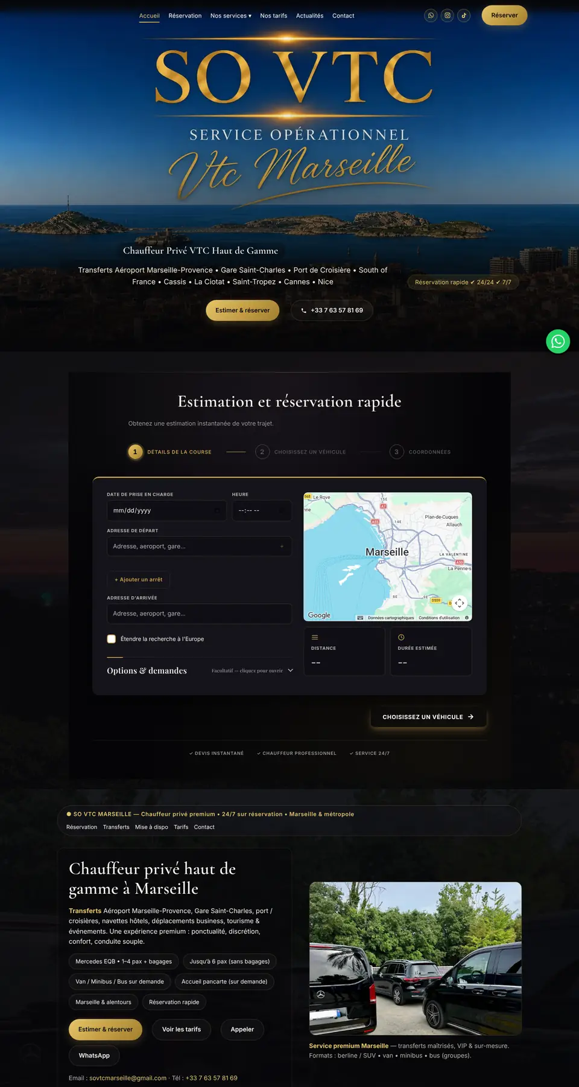Call +33 7 63 57 81 69 button in the hero
Image resolution: width=579 pixels, height=1087 pixels.
pyautogui.click(x=332, y=310)
